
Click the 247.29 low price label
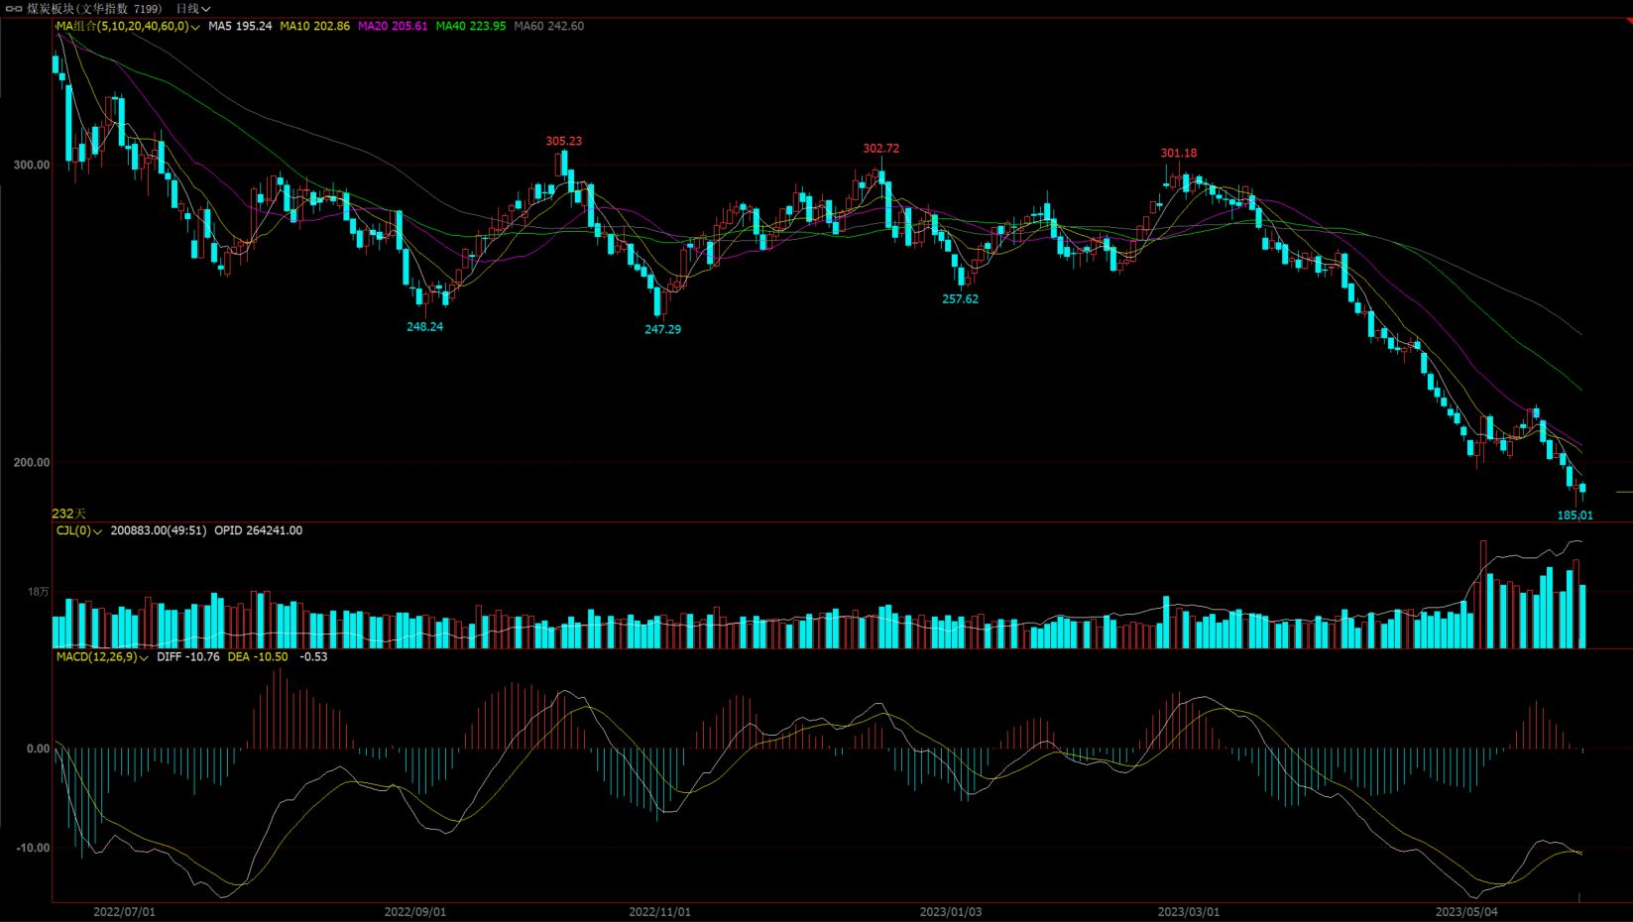[663, 330]
